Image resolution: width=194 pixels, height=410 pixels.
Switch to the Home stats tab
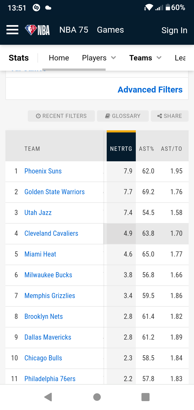[x=59, y=58]
